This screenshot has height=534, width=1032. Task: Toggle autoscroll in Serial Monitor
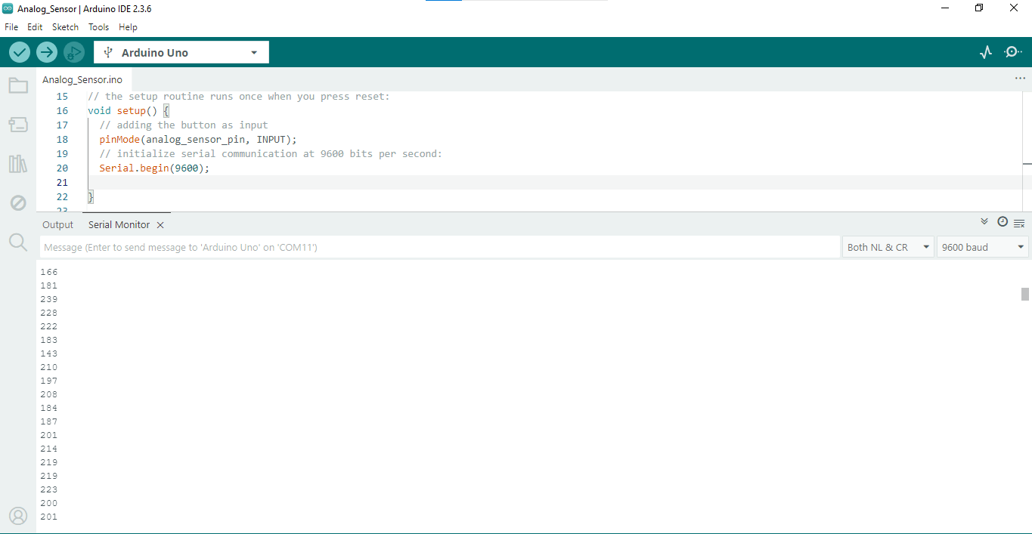click(984, 222)
